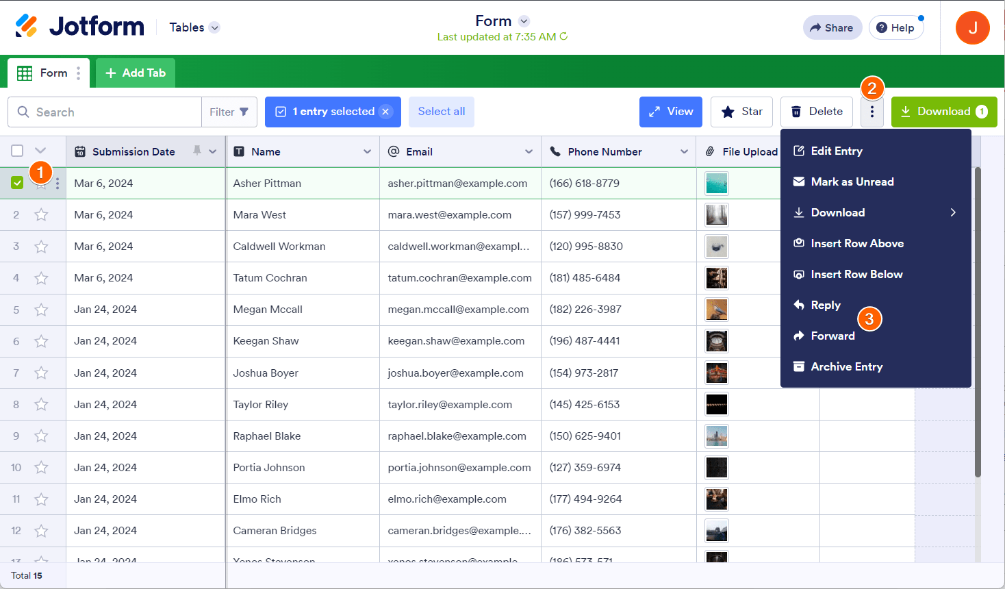Viewport: 1005px width, 589px height.
Task: Uncheck the Asher Pittman row checkbox
Action: click(17, 183)
